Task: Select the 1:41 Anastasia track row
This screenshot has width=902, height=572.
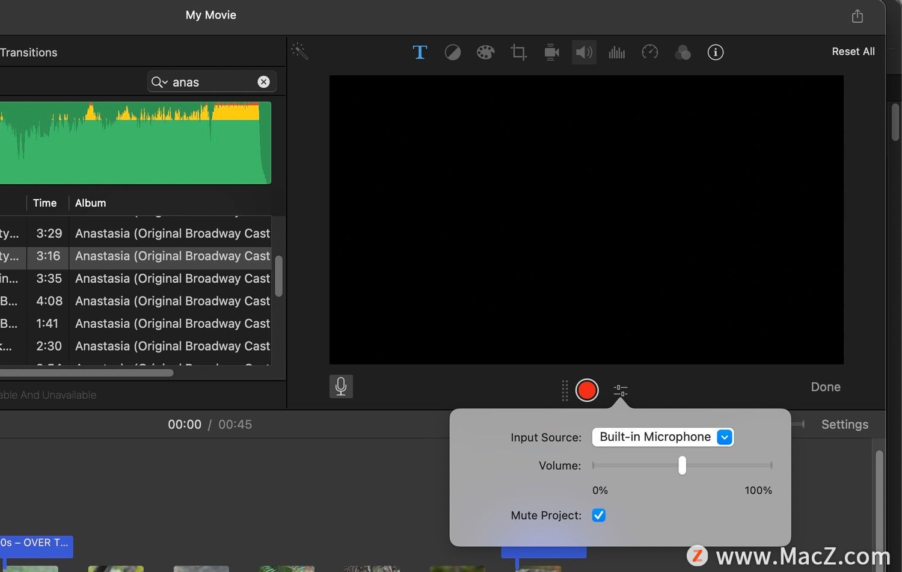Action: [x=135, y=324]
